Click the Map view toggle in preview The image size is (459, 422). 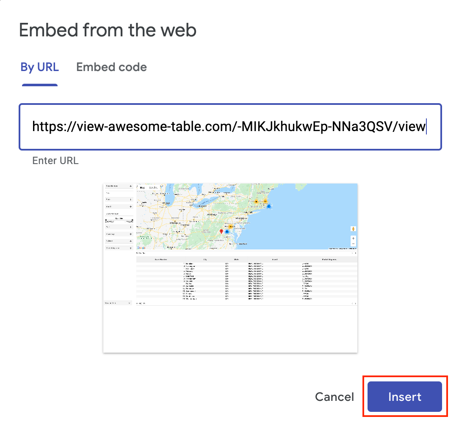[x=143, y=188]
